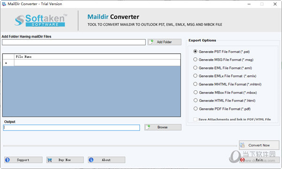282x169 pixels.
Task: Click the Exit button
Action: point(259,160)
